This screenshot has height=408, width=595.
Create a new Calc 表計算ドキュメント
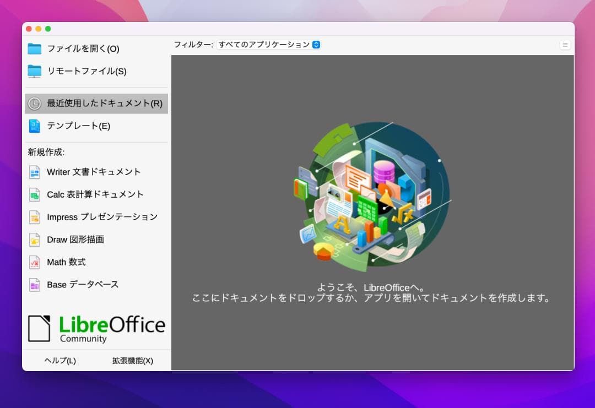[x=95, y=194]
